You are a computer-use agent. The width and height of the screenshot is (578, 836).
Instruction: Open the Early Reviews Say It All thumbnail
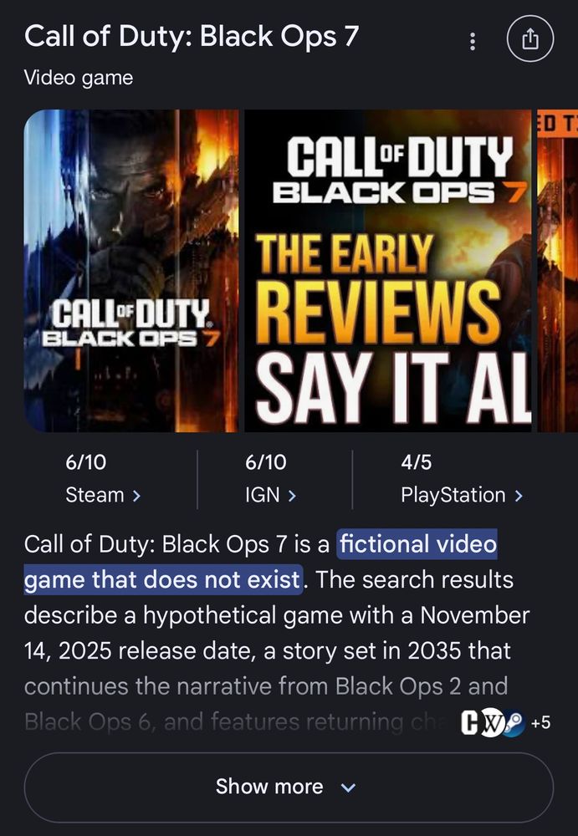pos(388,270)
